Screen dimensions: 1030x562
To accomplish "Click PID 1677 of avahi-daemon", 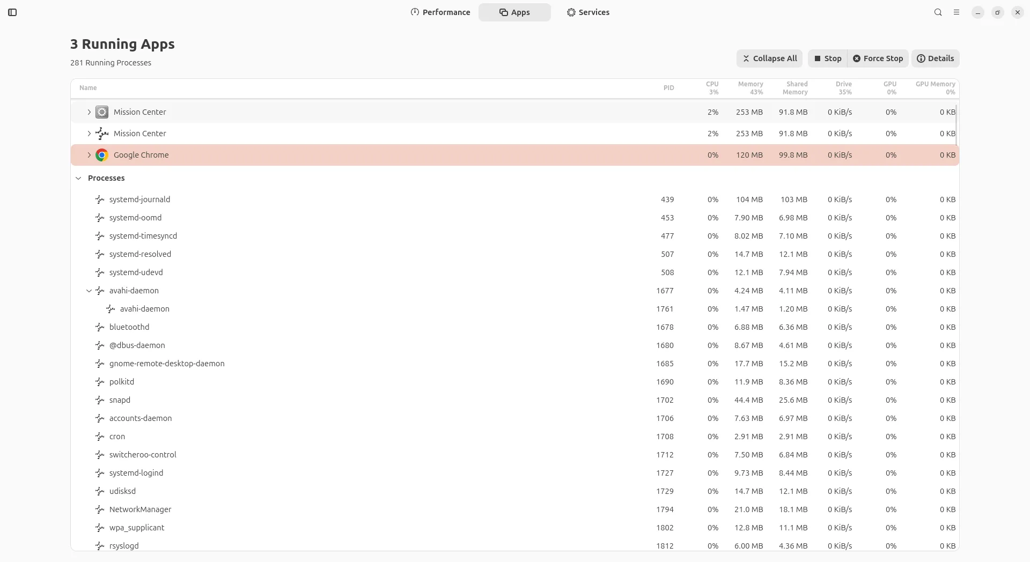I will [x=665, y=291].
